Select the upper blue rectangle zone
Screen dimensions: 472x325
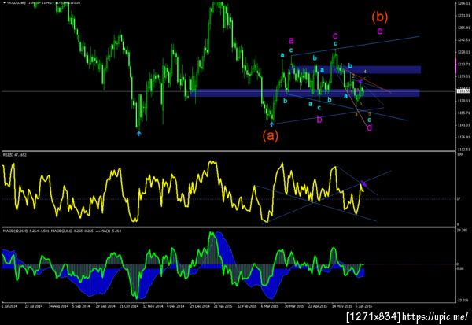click(356, 69)
